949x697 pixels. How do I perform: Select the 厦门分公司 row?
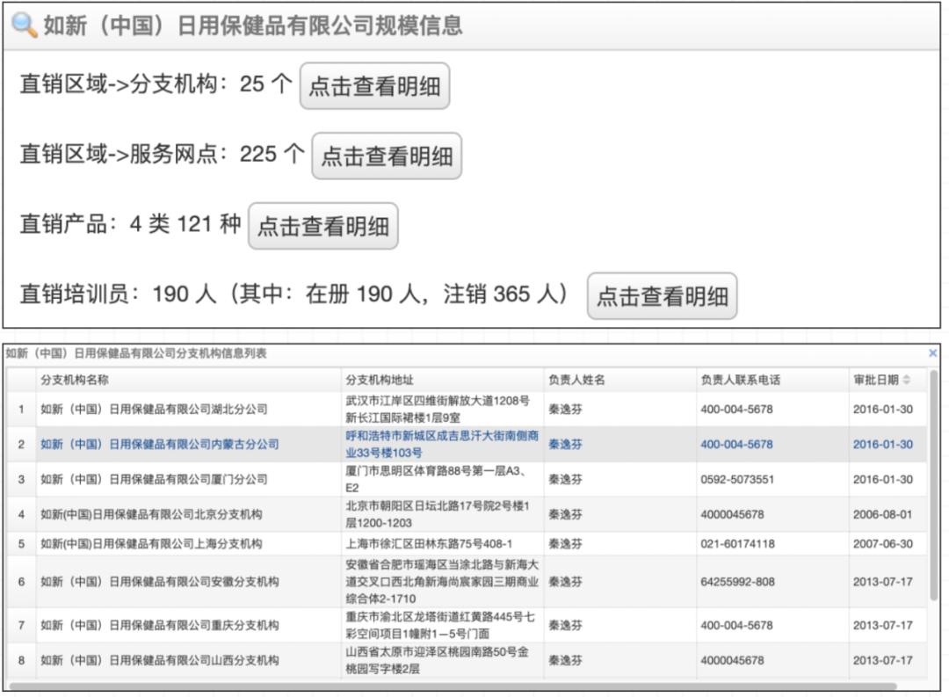pyautogui.click(x=466, y=479)
